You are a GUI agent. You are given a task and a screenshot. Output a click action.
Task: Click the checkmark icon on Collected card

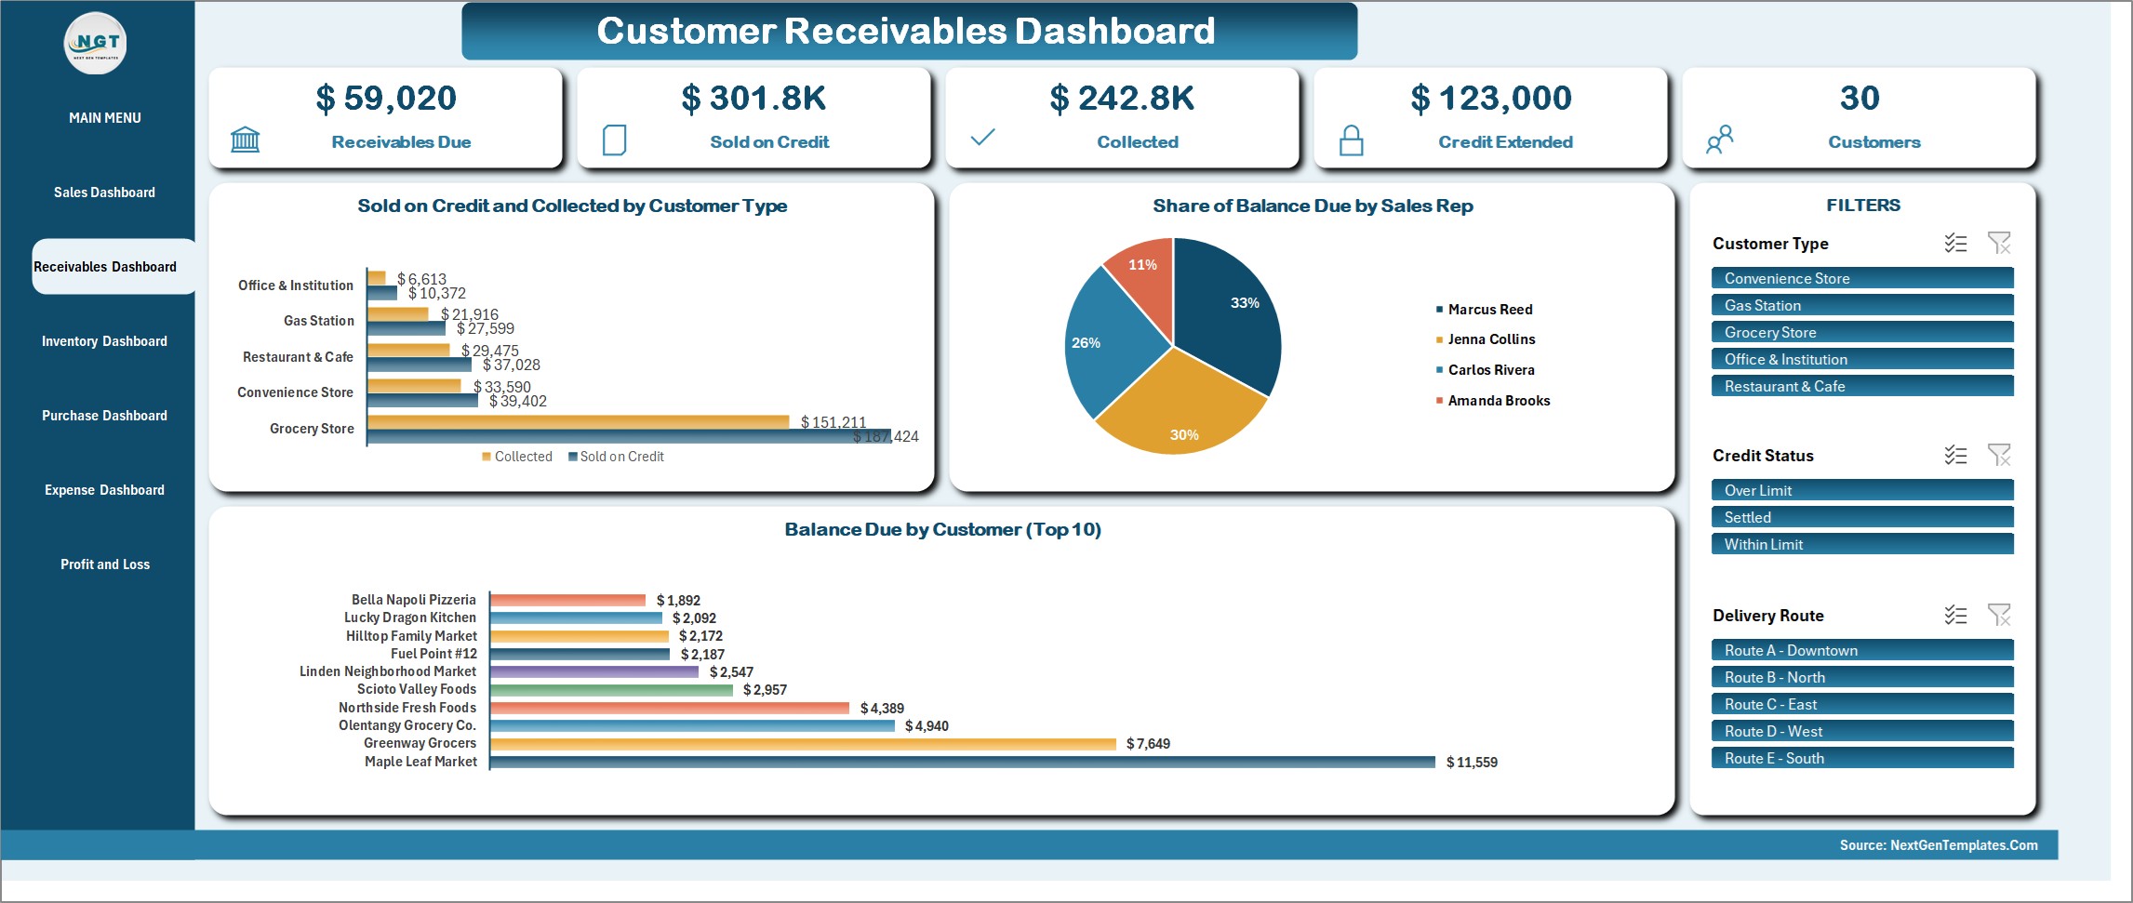pos(982,138)
